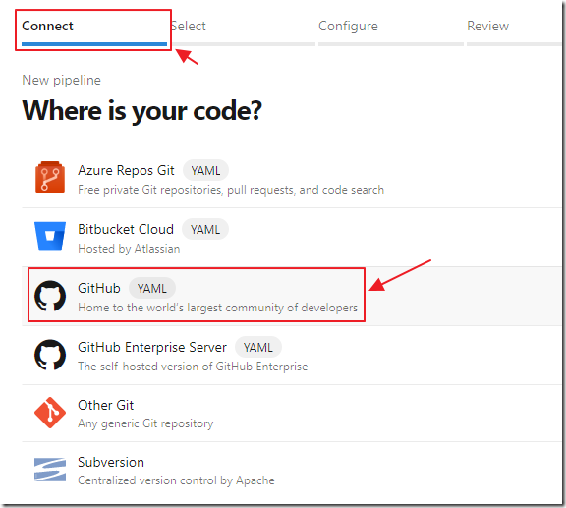The width and height of the screenshot is (566, 508).
Task: Click 'Home to the world's largest community' text
Action: (x=218, y=308)
